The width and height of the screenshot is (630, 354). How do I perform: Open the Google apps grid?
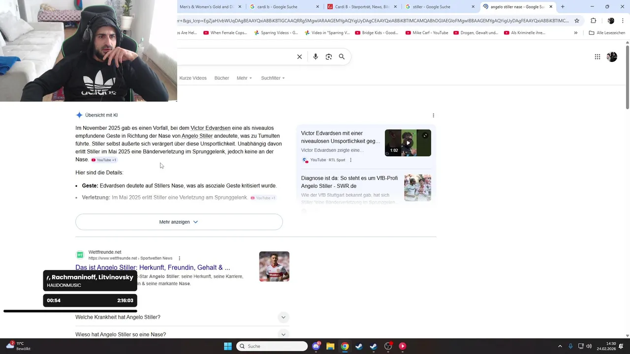[598, 57]
